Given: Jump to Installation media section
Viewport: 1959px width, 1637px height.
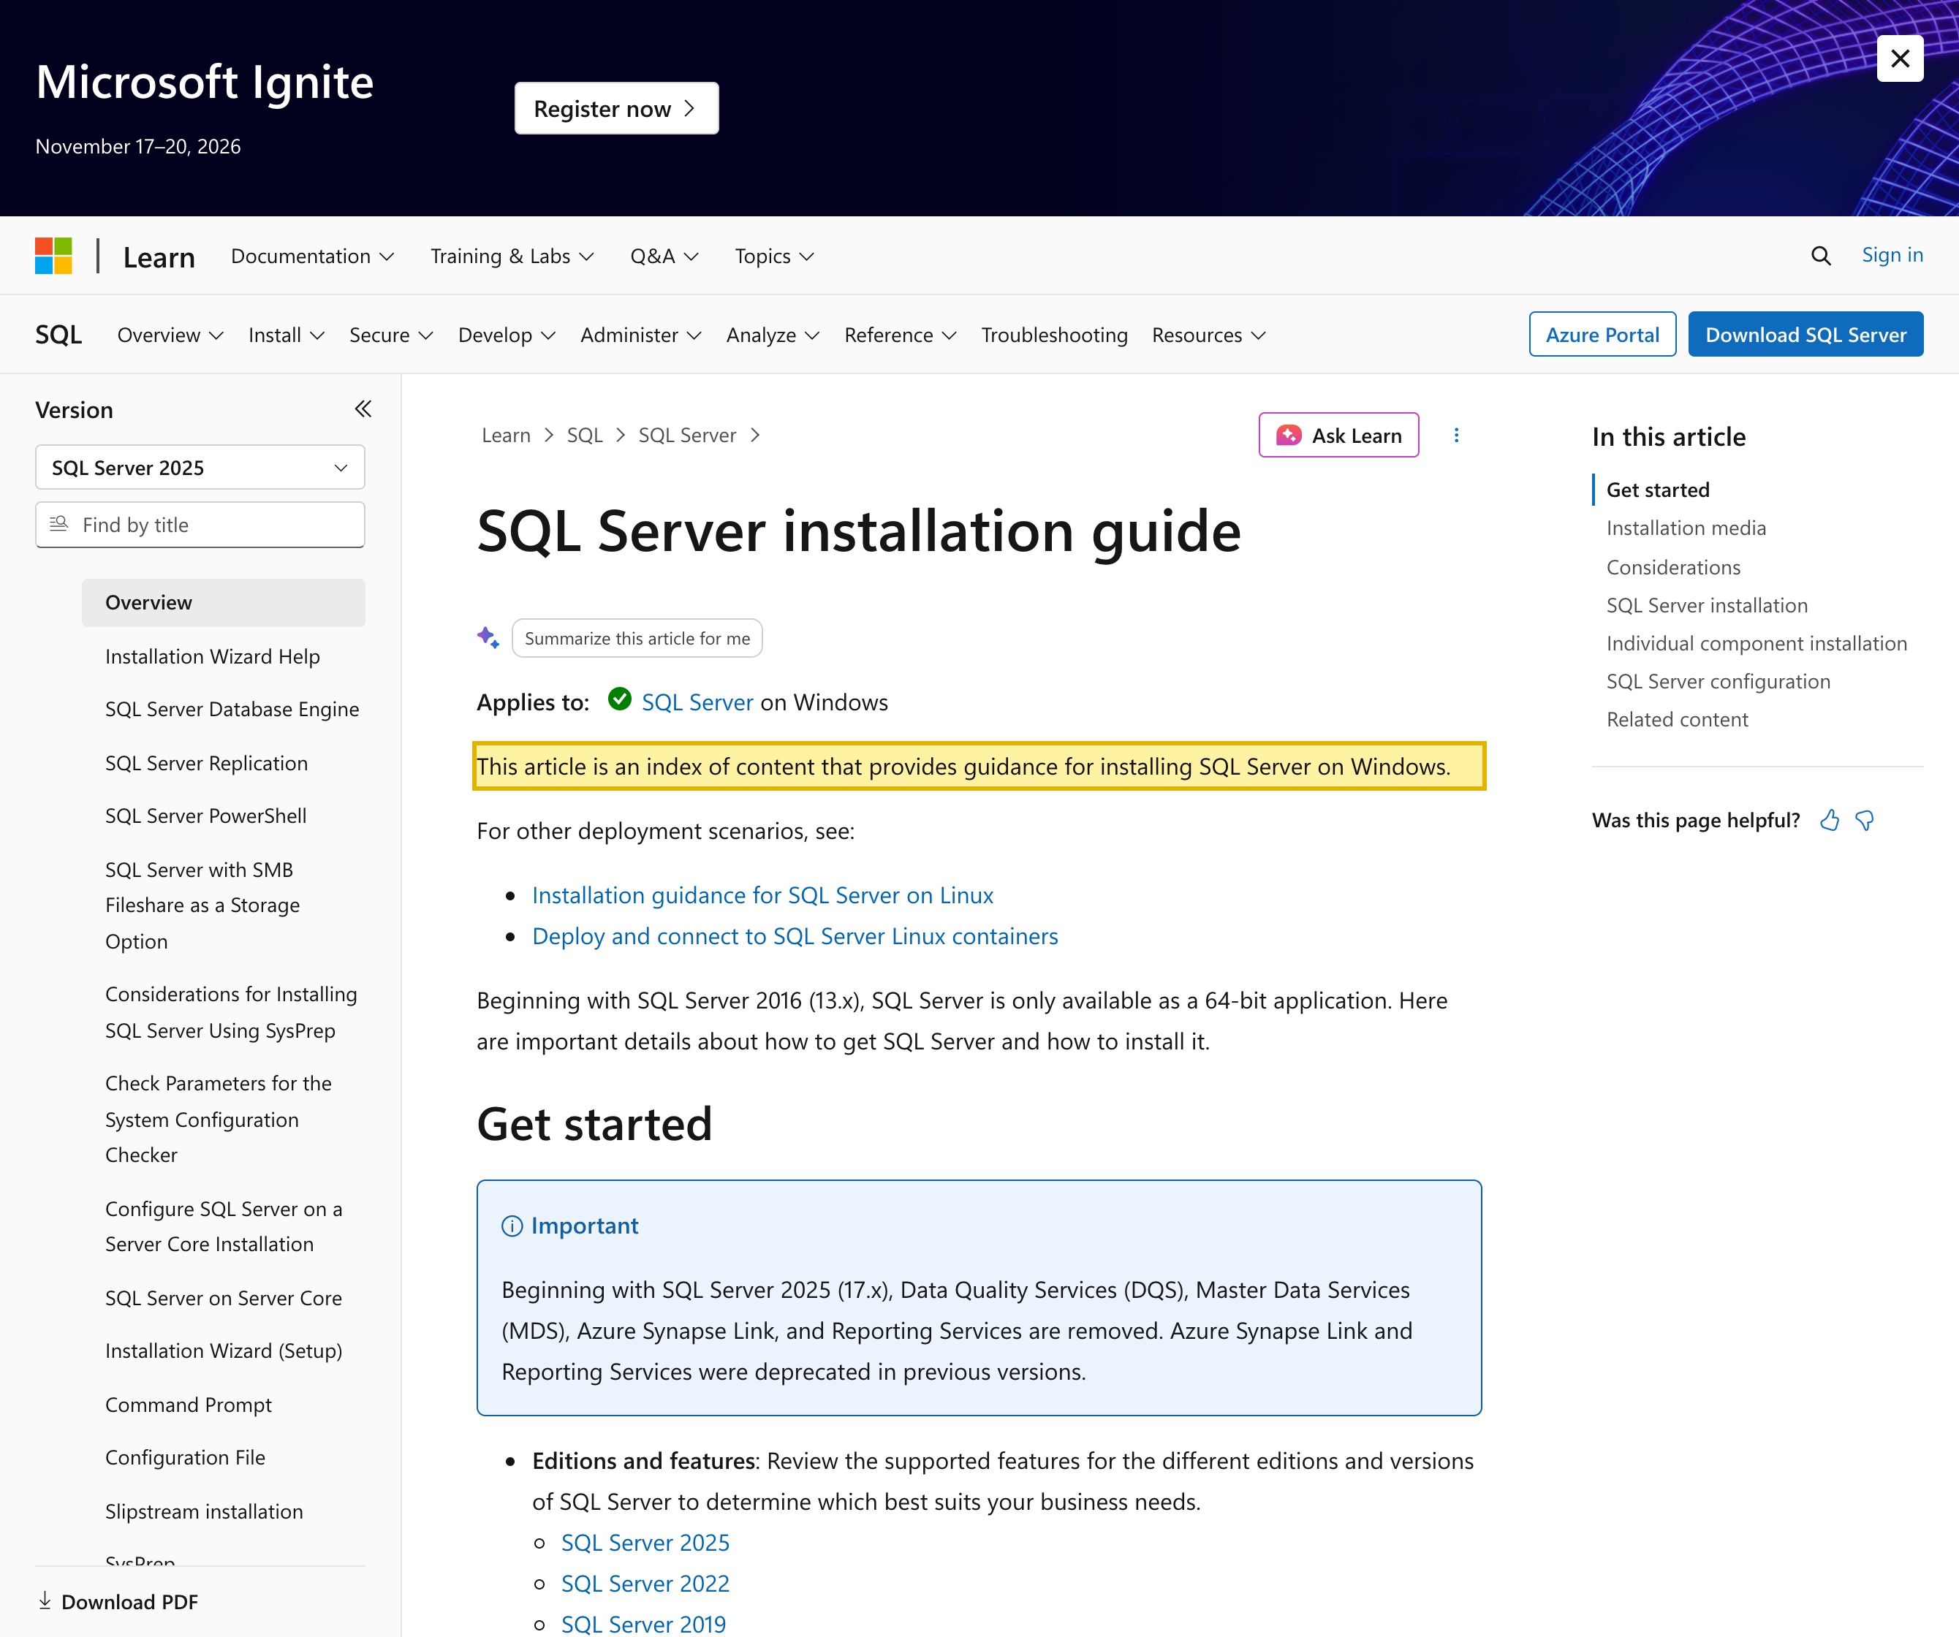Looking at the screenshot, I should tap(1686, 528).
